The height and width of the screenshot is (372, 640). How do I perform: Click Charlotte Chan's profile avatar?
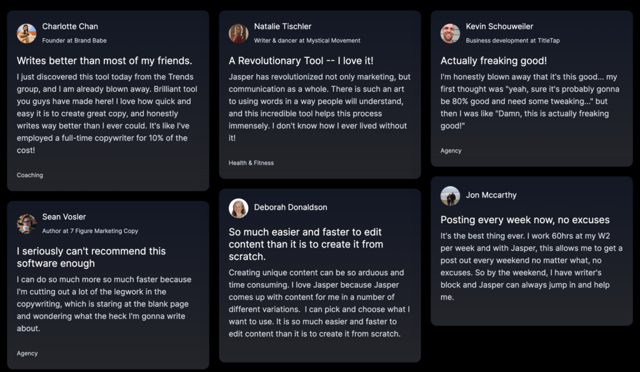(26, 34)
